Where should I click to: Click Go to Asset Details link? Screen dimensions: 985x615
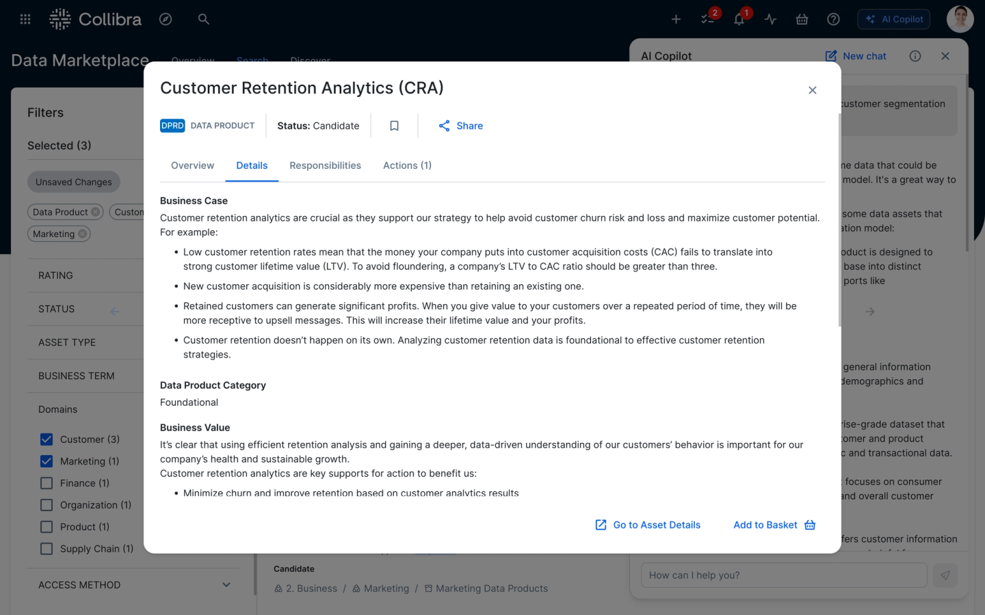click(x=648, y=525)
